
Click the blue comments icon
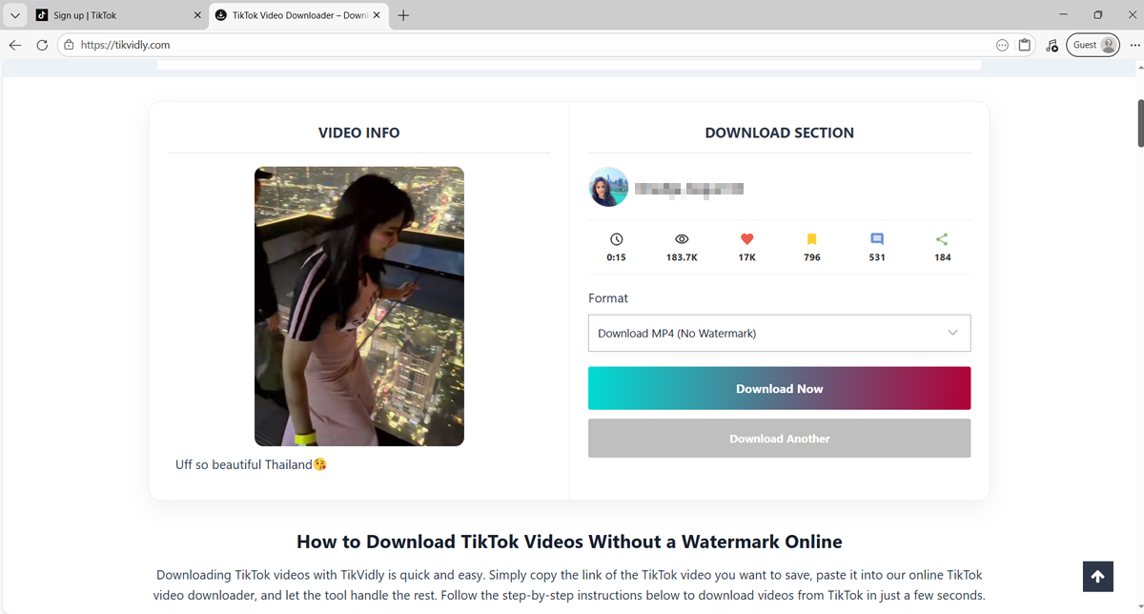[877, 239]
